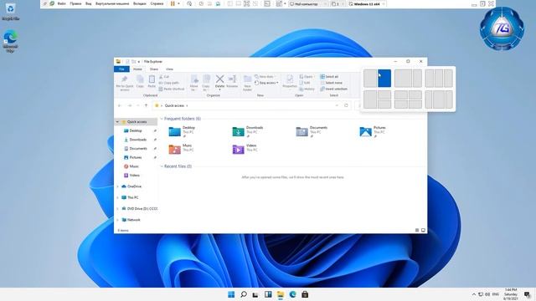
Task: Select Desktop in the navigation pane
Action: click(136, 130)
